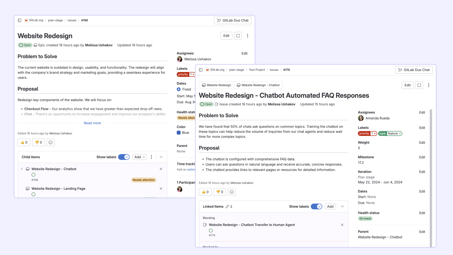Click thumbs up on the Chatbot issue
Image resolution: width=453 pixels, height=255 pixels.
205,192
